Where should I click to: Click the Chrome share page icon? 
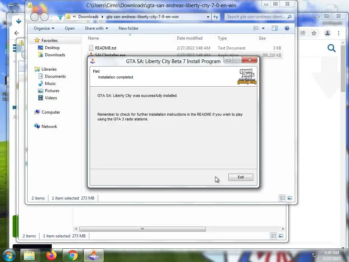click(303, 33)
